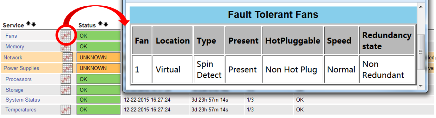This screenshot has height=118, width=436.
Task: Open the Temperatures performance graph icon
Action: tap(66, 110)
